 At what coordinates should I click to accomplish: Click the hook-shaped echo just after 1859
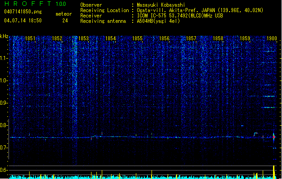point(256,134)
